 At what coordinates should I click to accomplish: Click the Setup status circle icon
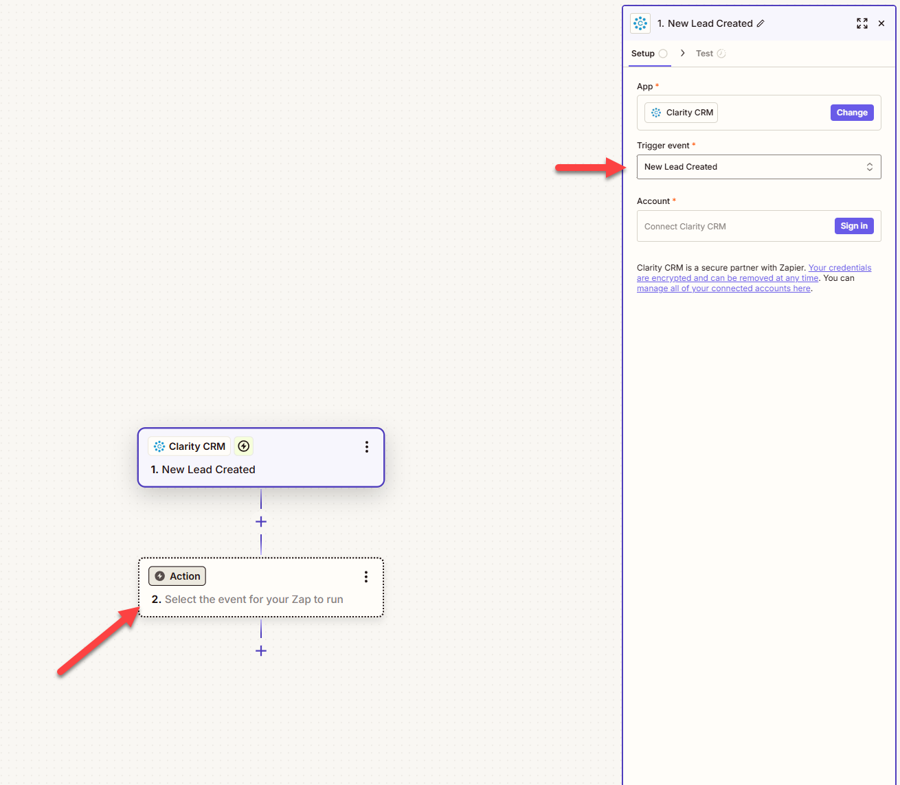coord(663,54)
